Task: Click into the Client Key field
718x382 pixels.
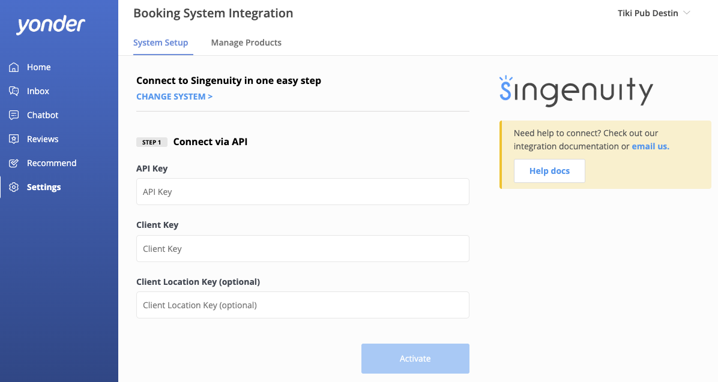Action: 303,249
